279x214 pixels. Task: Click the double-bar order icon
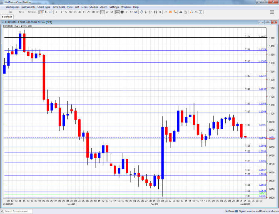click(155, 12)
